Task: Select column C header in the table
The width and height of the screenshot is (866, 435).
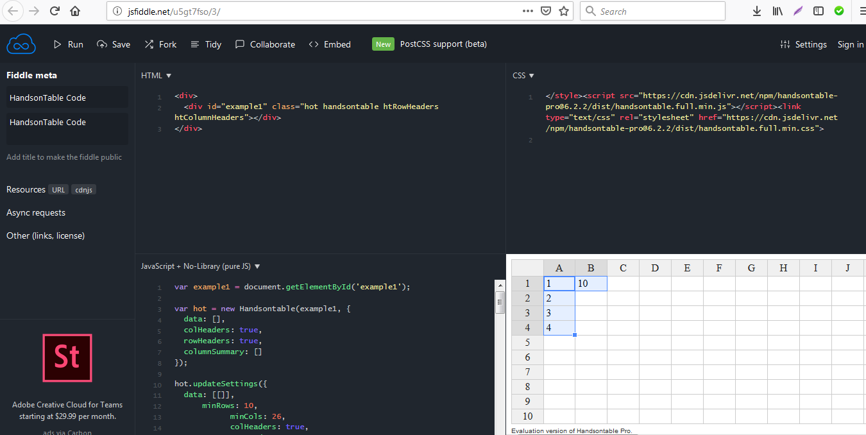Action: point(624,268)
